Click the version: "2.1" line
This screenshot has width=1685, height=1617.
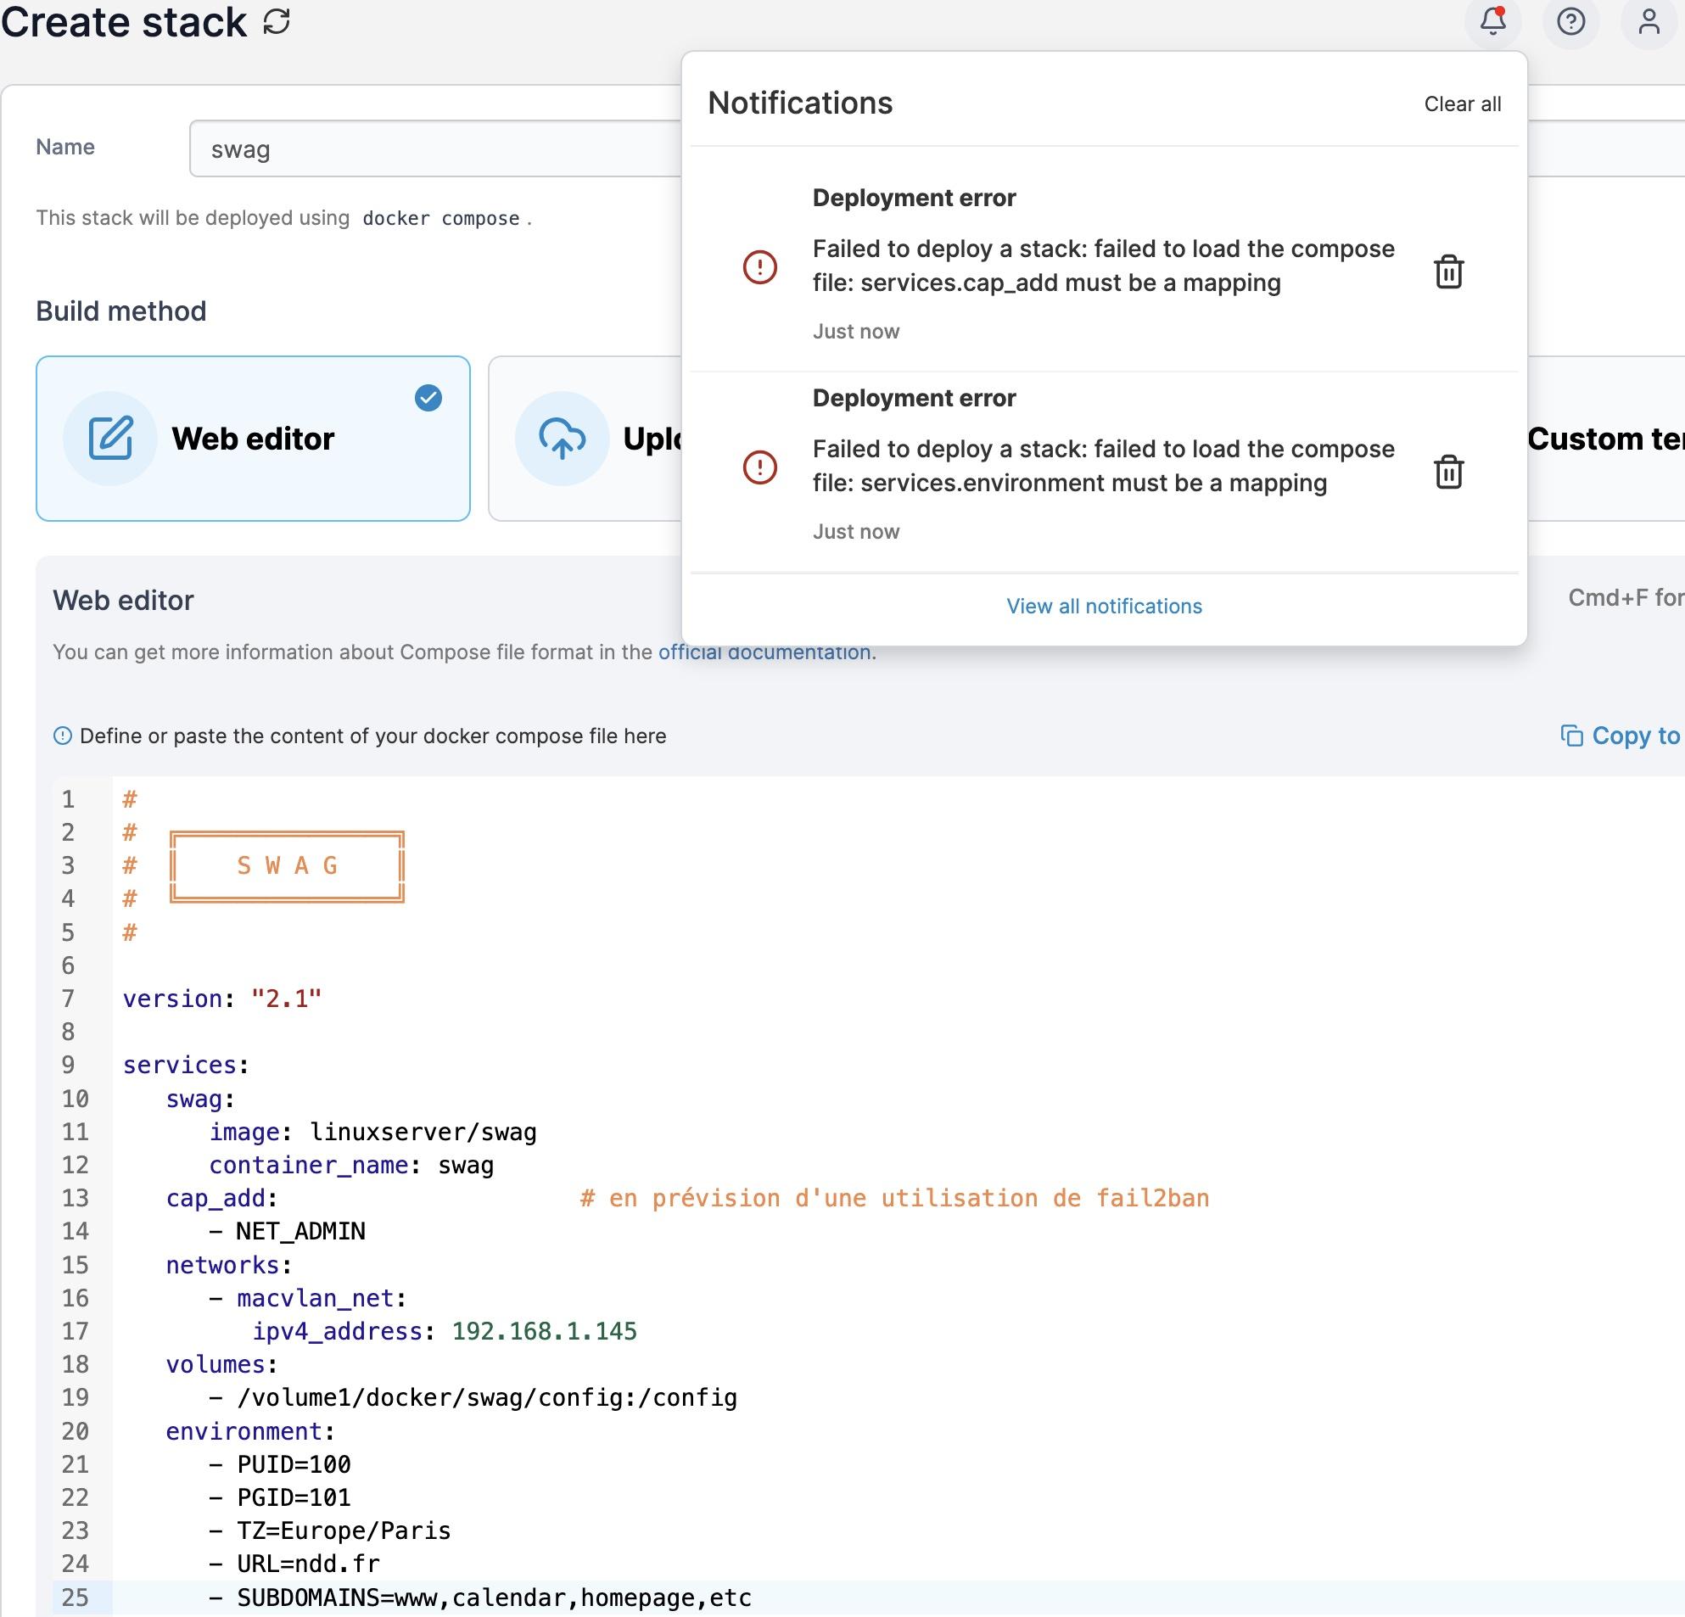point(221,999)
